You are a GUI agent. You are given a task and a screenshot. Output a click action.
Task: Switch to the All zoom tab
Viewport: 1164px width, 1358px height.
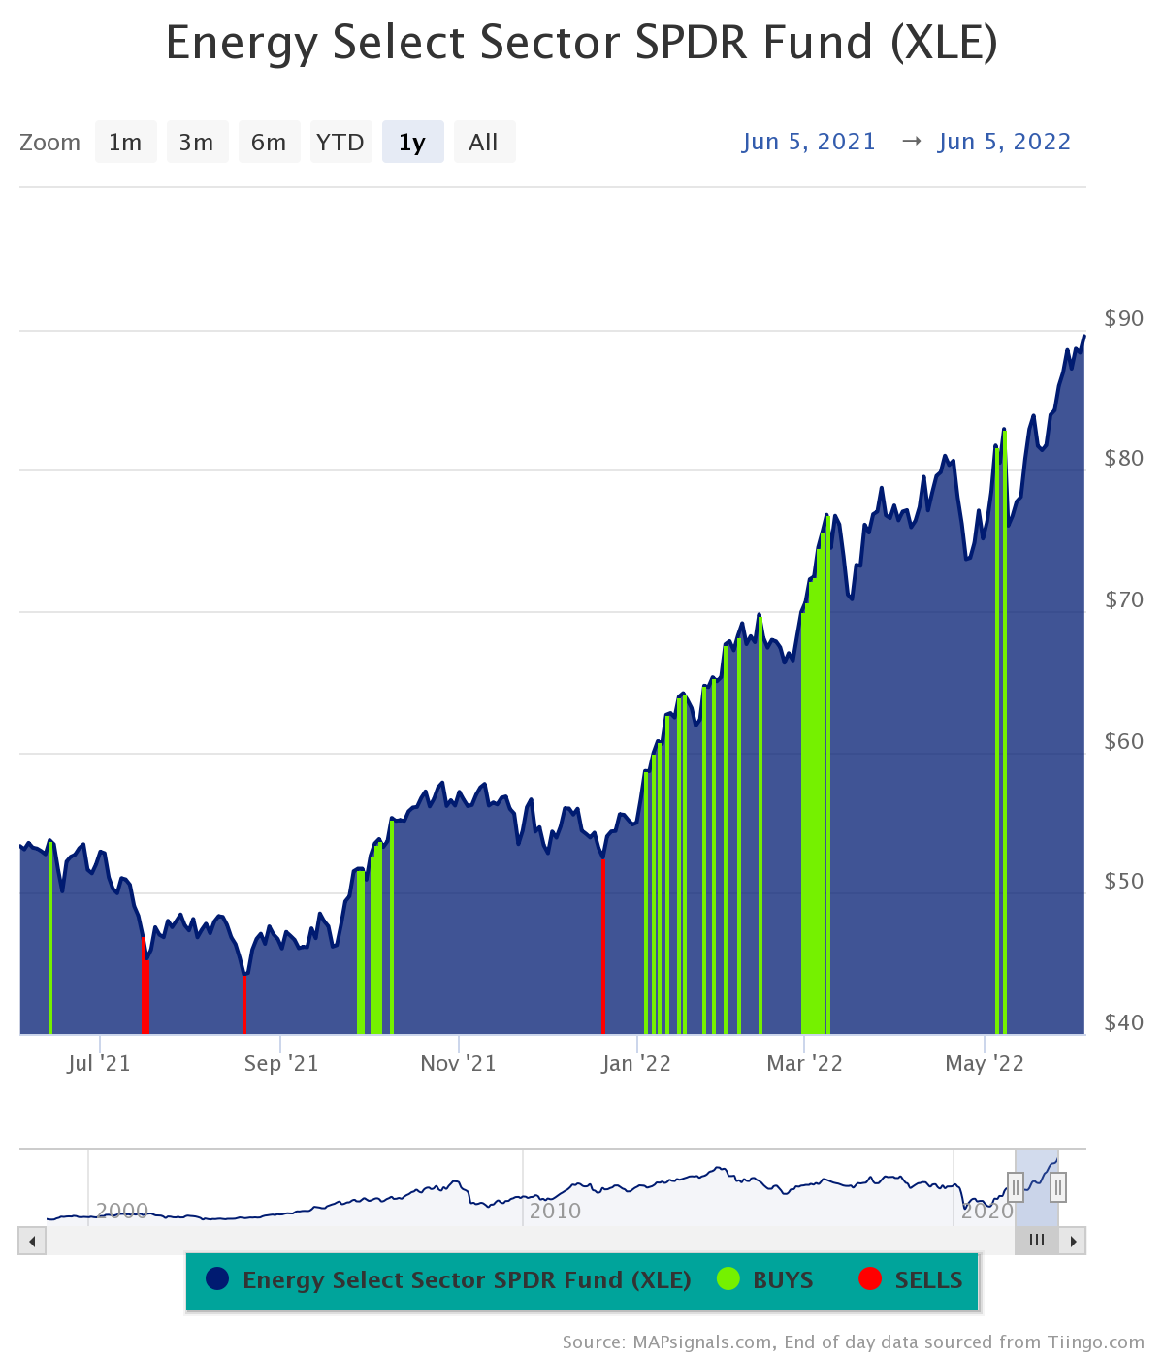[x=484, y=142]
